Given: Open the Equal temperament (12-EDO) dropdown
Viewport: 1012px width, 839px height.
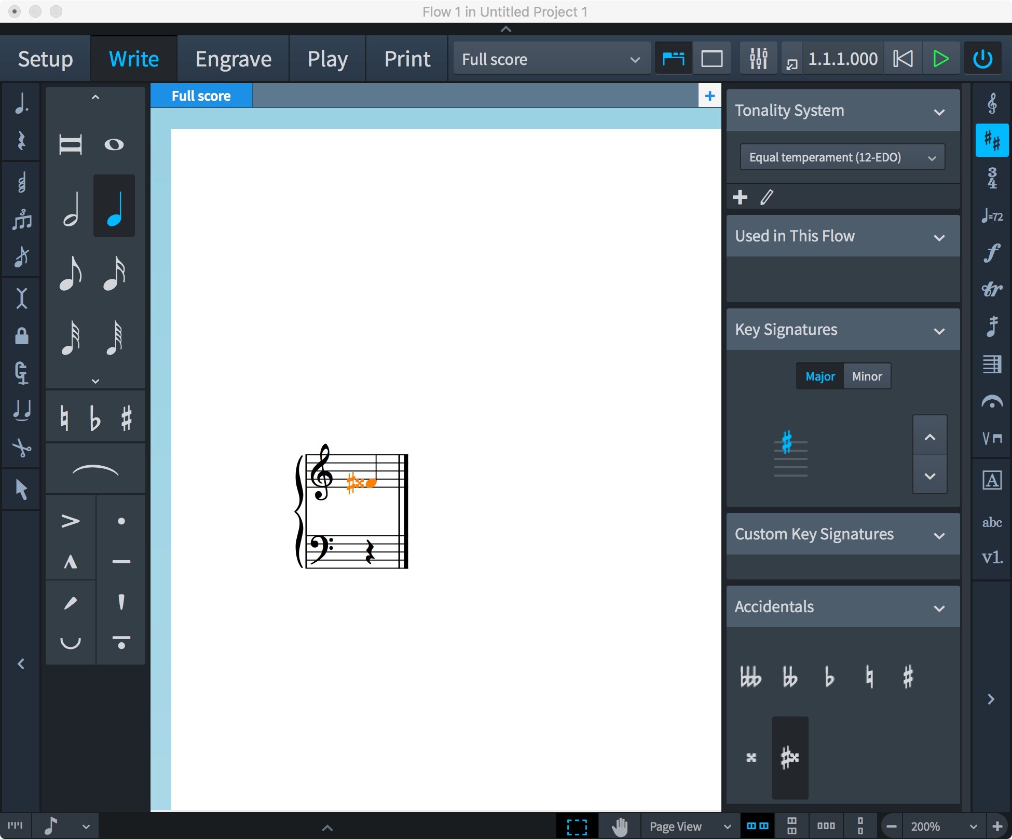Looking at the screenshot, I should click(x=842, y=157).
